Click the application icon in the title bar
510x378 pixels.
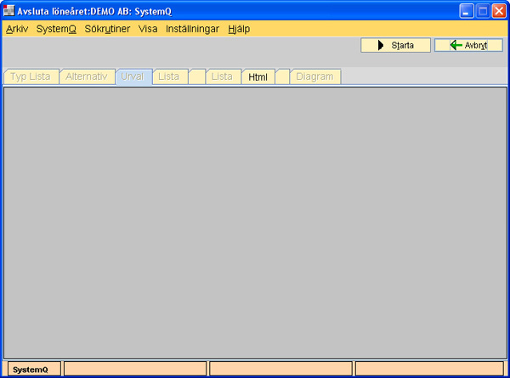(9, 11)
